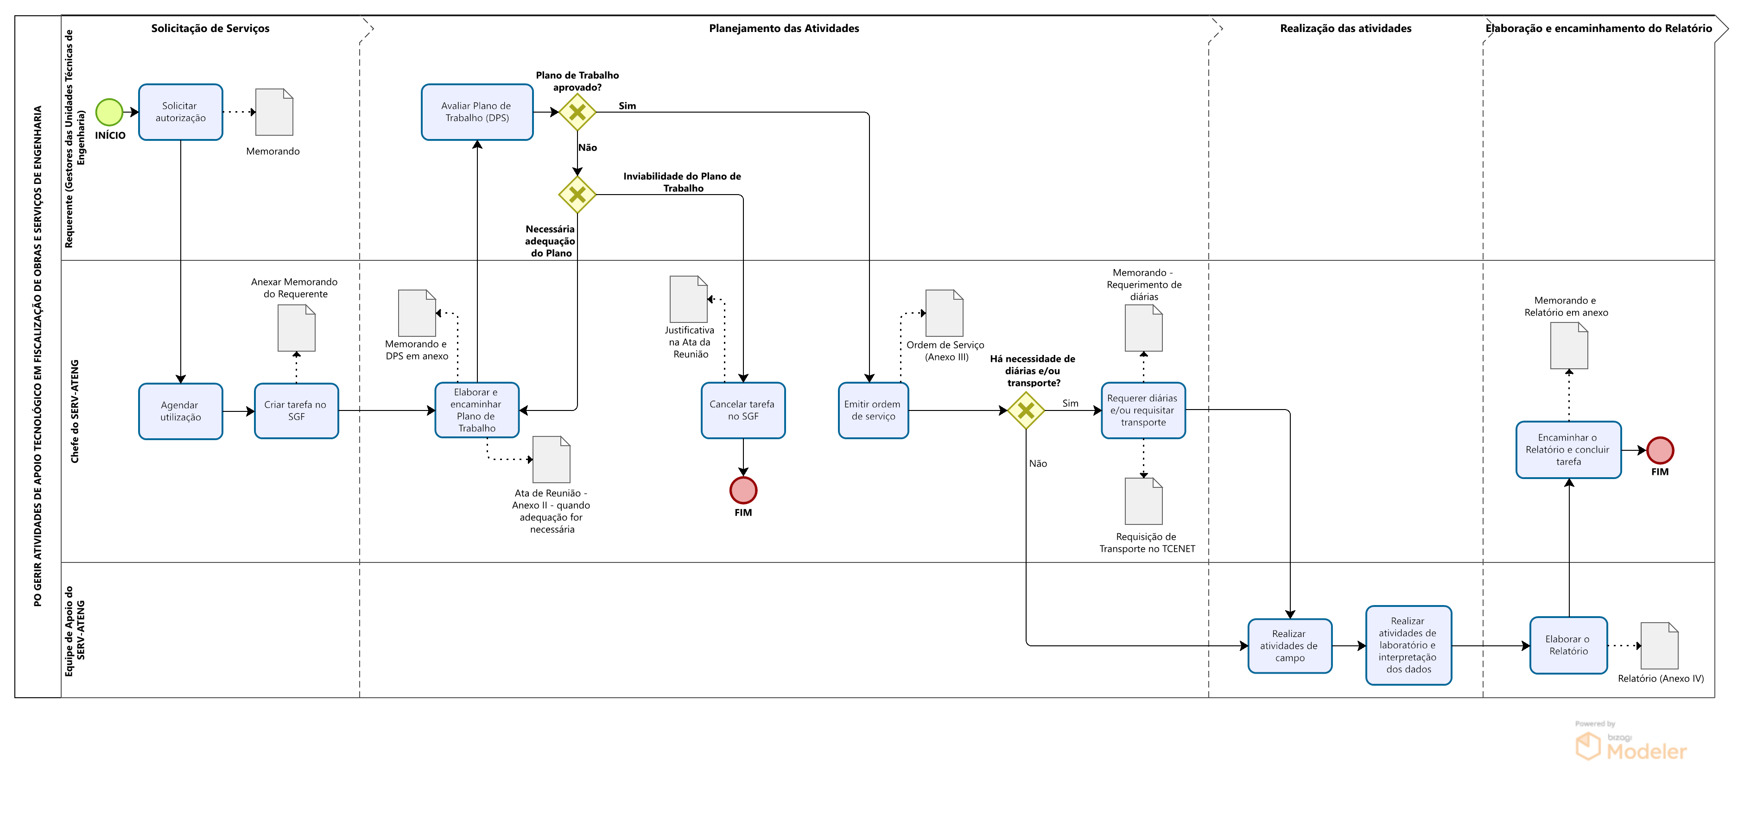Click the Elaborar o Relatório task box
1738x833 pixels.
coord(1568,645)
